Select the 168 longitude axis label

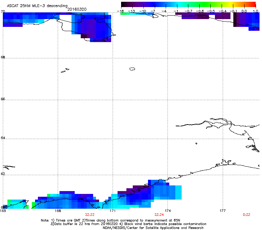(58, 211)
